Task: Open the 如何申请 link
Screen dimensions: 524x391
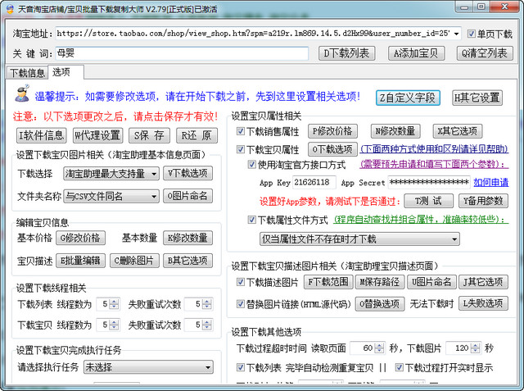Action: coord(490,182)
